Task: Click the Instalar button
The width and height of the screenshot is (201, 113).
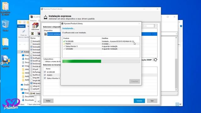Action: (x=139, y=101)
